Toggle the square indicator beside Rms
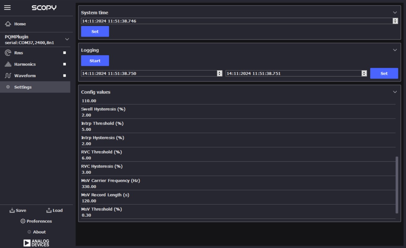This screenshot has width=406, height=248. tap(64, 52)
